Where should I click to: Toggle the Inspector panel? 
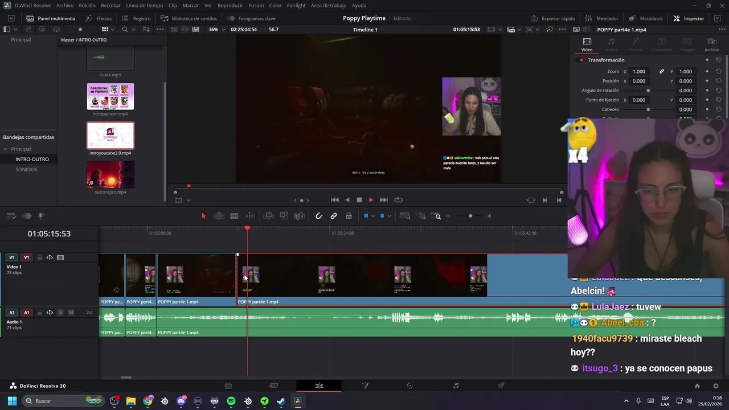pyautogui.click(x=689, y=18)
